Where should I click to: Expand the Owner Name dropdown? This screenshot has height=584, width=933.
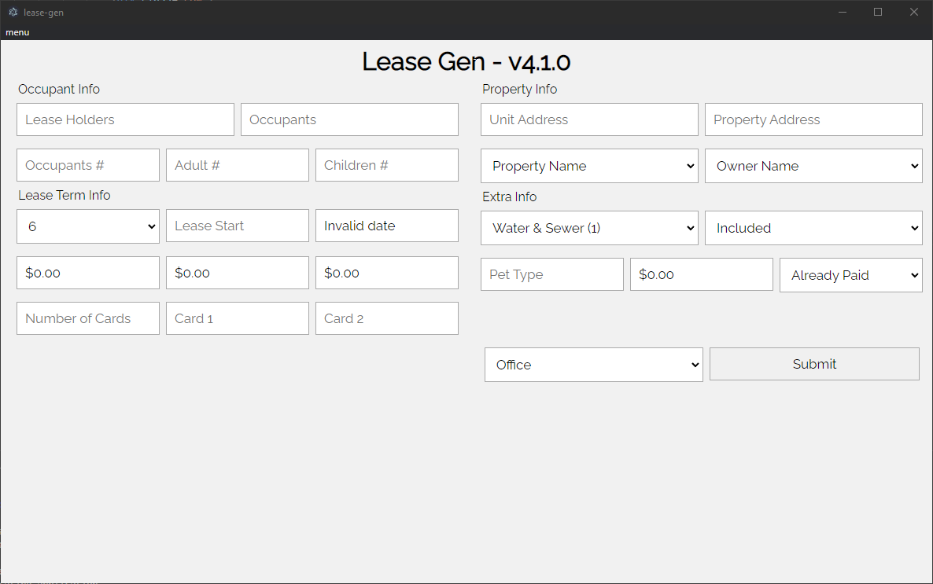(813, 166)
